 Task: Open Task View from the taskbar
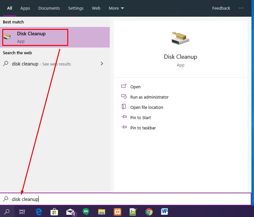click(x=22, y=212)
